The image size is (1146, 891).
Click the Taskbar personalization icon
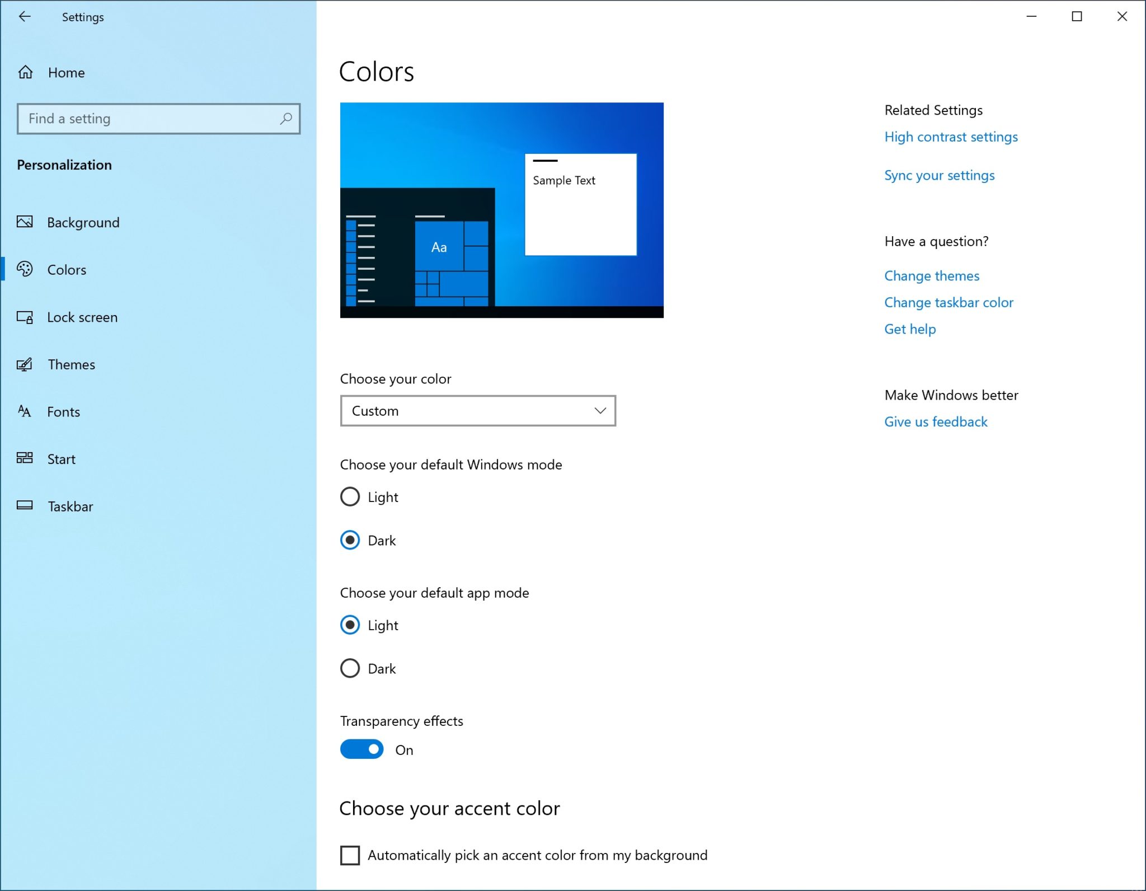[x=26, y=506]
